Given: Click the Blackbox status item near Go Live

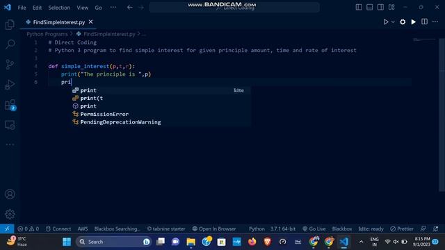Looking at the screenshot, I should click(x=342, y=228).
